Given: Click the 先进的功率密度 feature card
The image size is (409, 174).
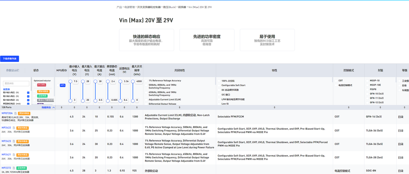Looking at the screenshot, I should pyautogui.click(x=207, y=40).
